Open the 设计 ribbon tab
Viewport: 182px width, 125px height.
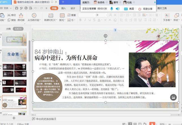pos(73,8)
